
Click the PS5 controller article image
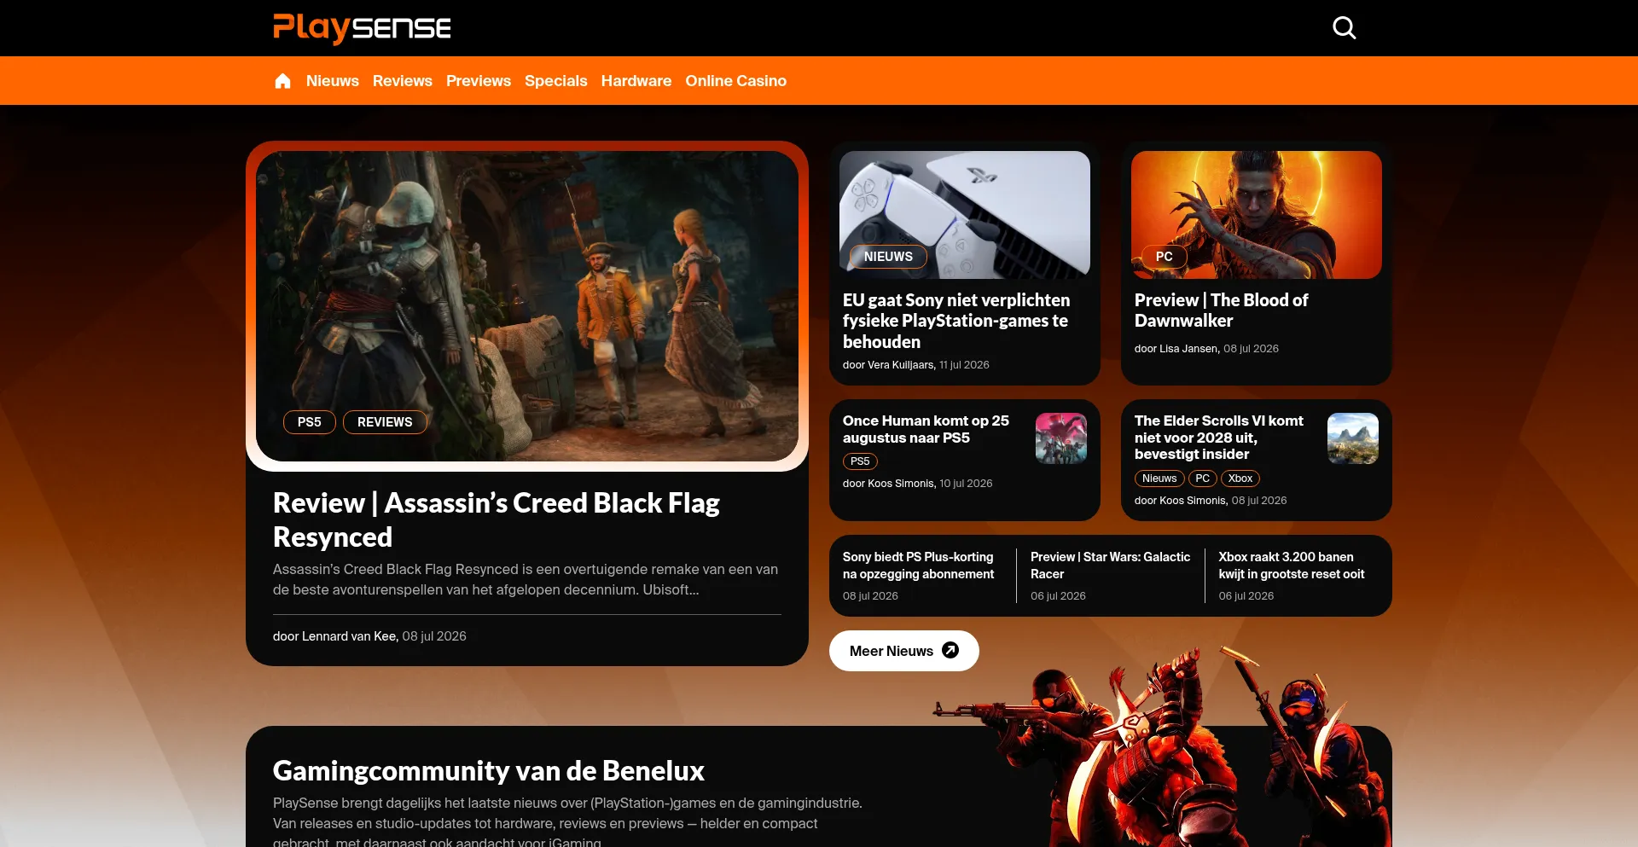pos(965,215)
